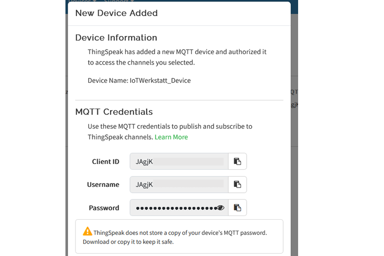Viewport: 384px width, 256px height.
Task: Click the "Password" label
Action: click(104, 208)
